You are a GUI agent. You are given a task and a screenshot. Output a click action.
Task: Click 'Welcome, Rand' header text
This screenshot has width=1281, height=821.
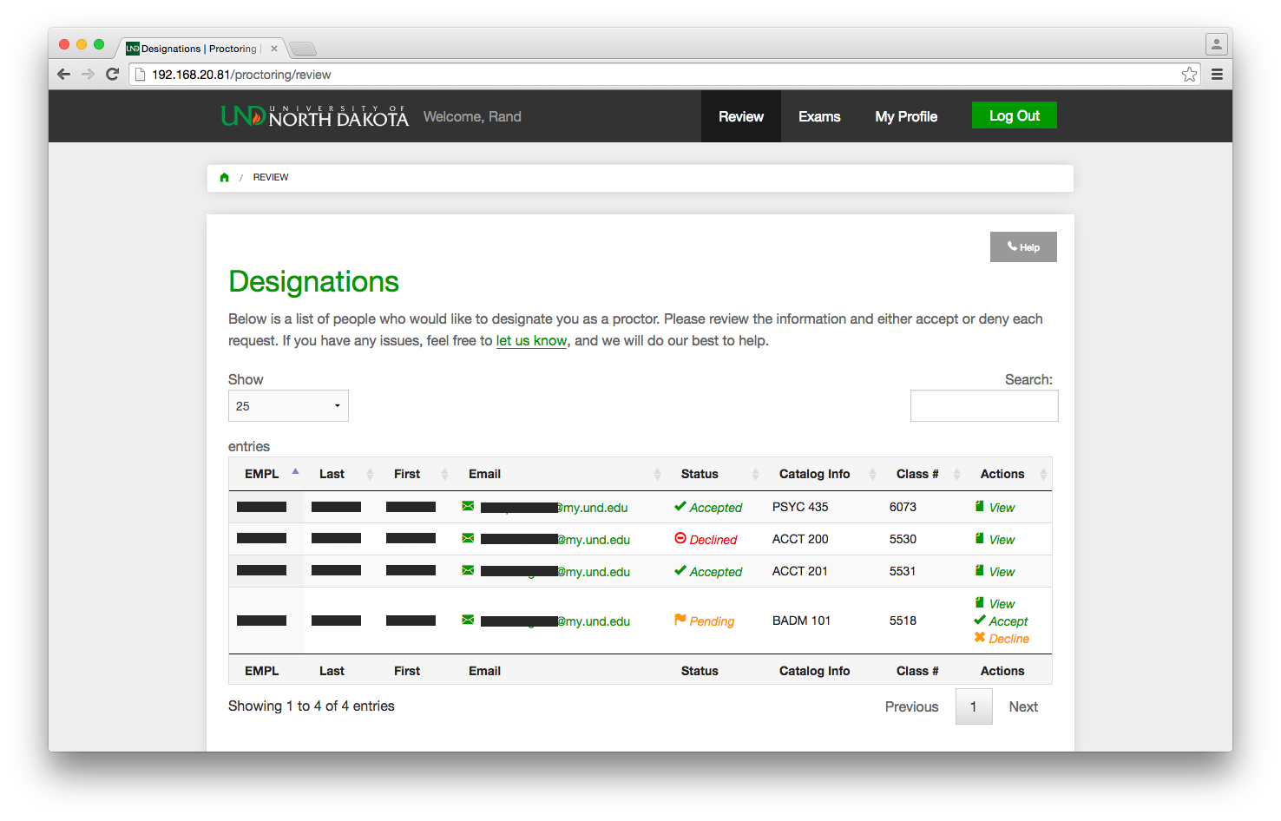472,116
